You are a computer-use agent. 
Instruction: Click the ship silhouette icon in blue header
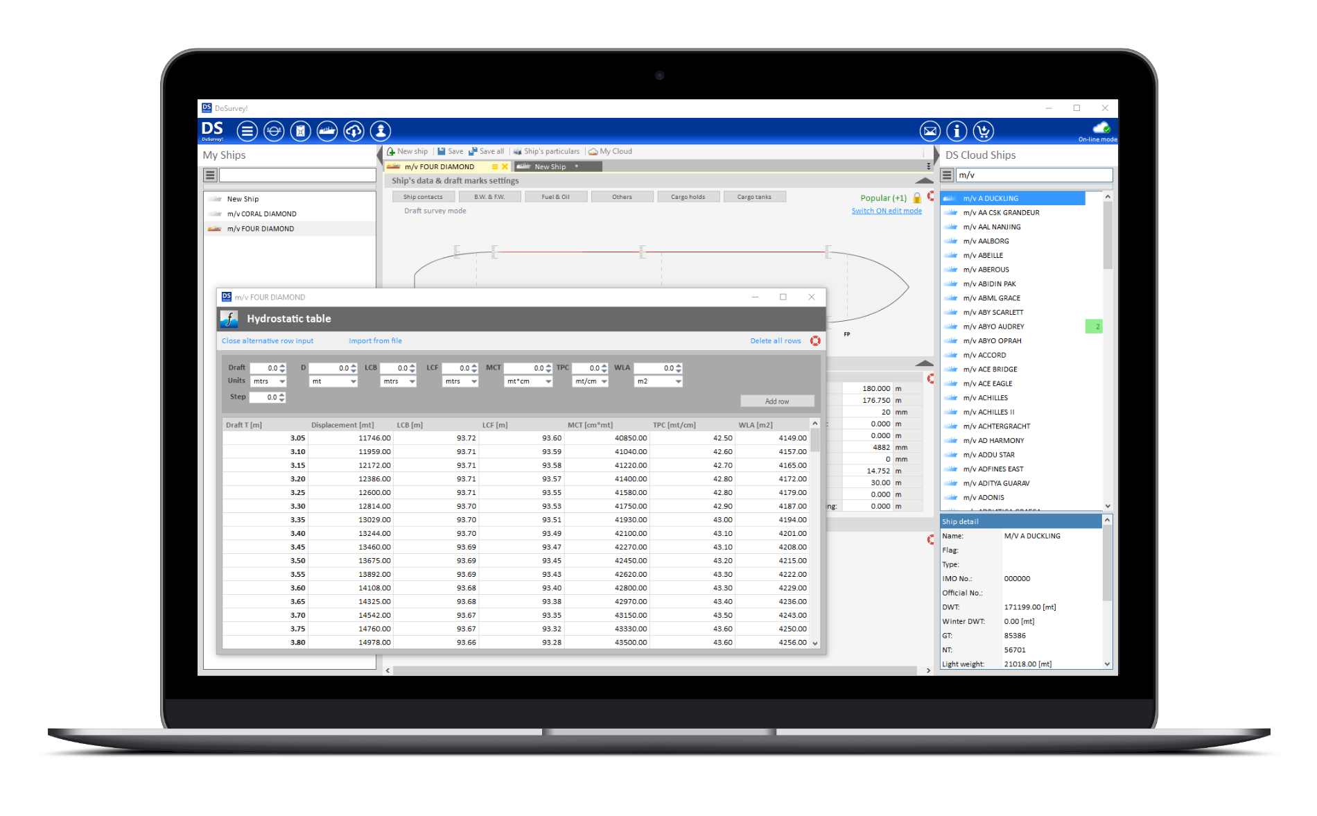[327, 131]
